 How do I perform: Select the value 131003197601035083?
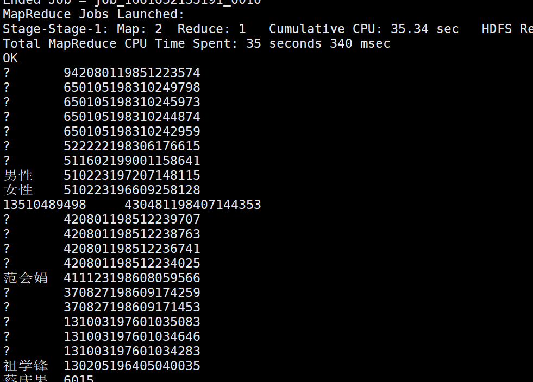click(x=132, y=322)
